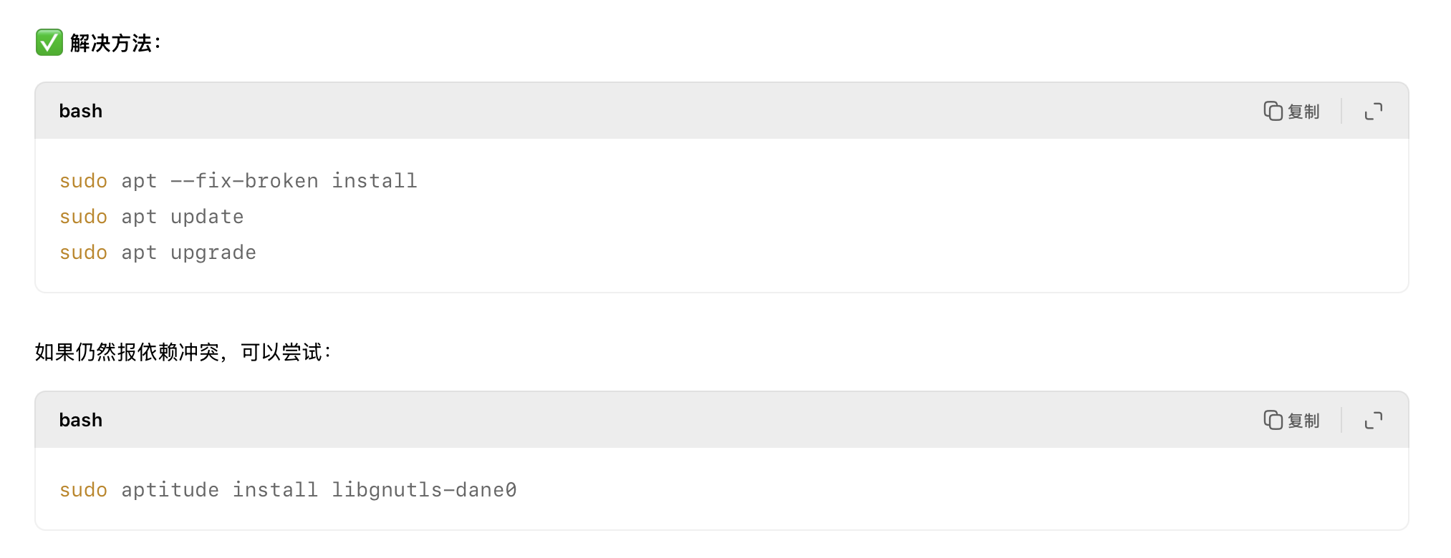Click the 复制 label of the aptitude code block
This screenshot has width=1451, height=558.
pyautogui.click(x=1303, y=421)
